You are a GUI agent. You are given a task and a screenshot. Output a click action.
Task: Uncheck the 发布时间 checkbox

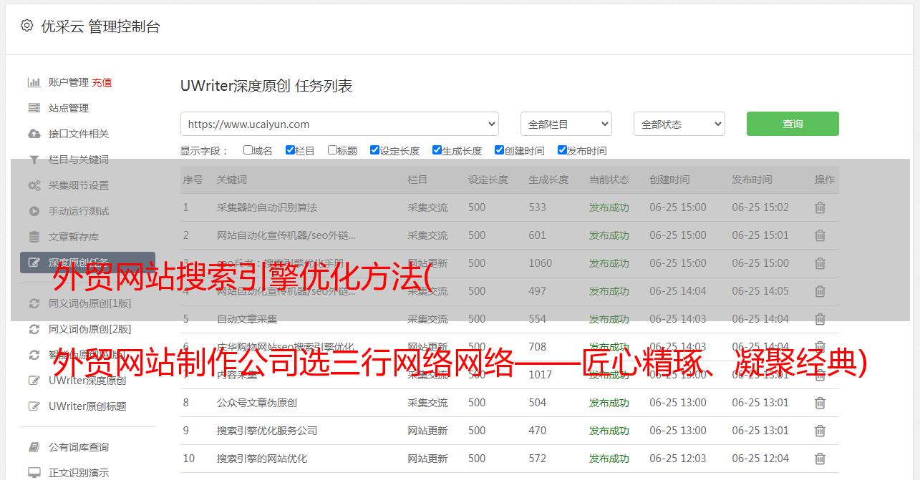tap(562, 150)
